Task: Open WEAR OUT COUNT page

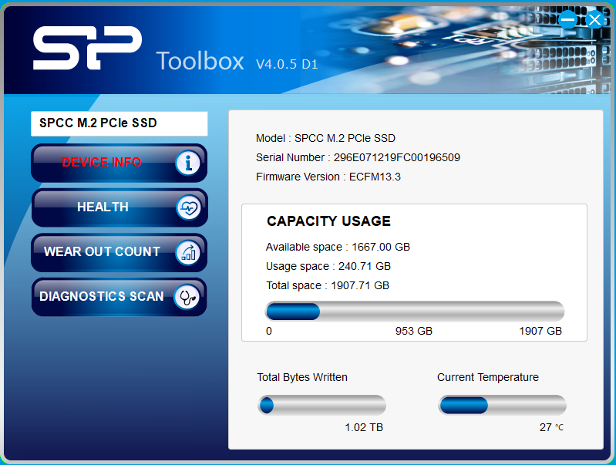Action: 102,252
